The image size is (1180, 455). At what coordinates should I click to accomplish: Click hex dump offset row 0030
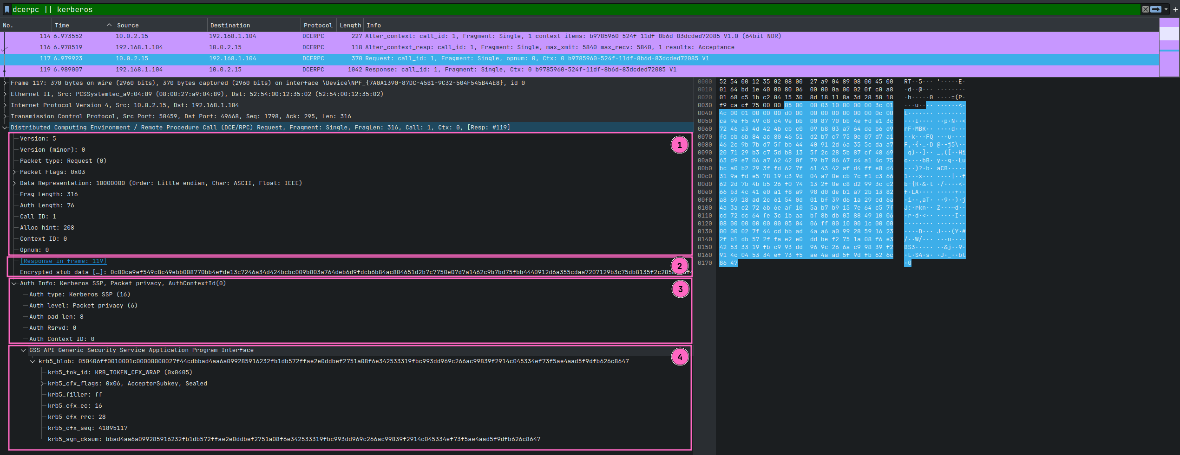pyautogui.click(x=705, y=105)
